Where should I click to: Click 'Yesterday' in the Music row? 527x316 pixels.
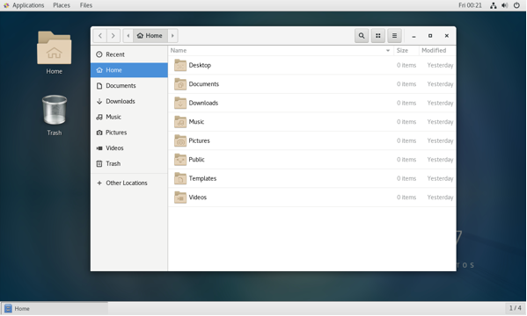click(440, 122)
